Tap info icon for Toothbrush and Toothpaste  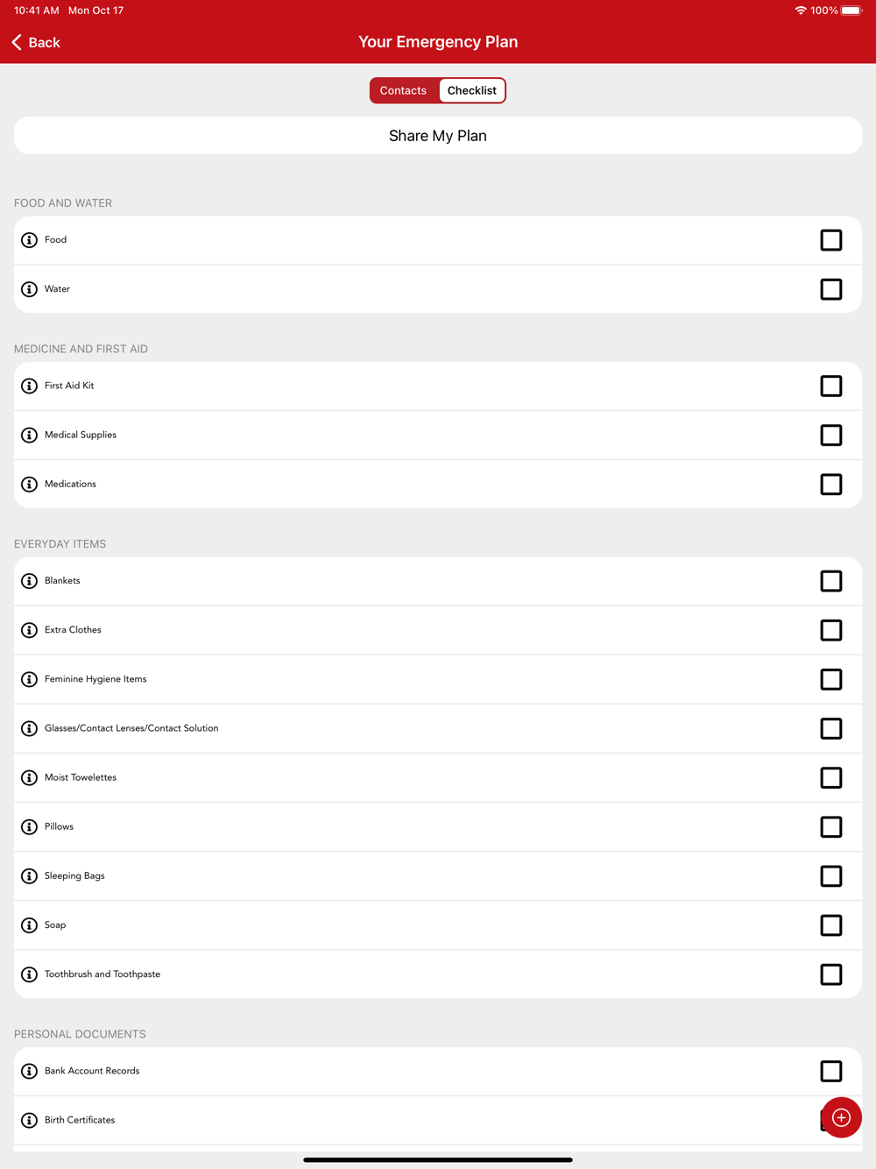(x=29, y=974)
